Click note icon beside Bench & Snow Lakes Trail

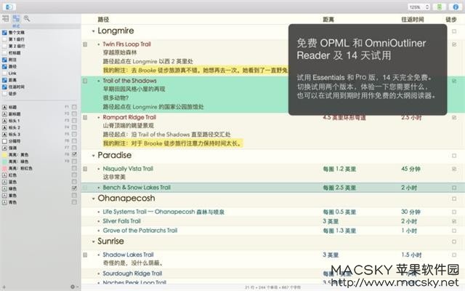85,188
